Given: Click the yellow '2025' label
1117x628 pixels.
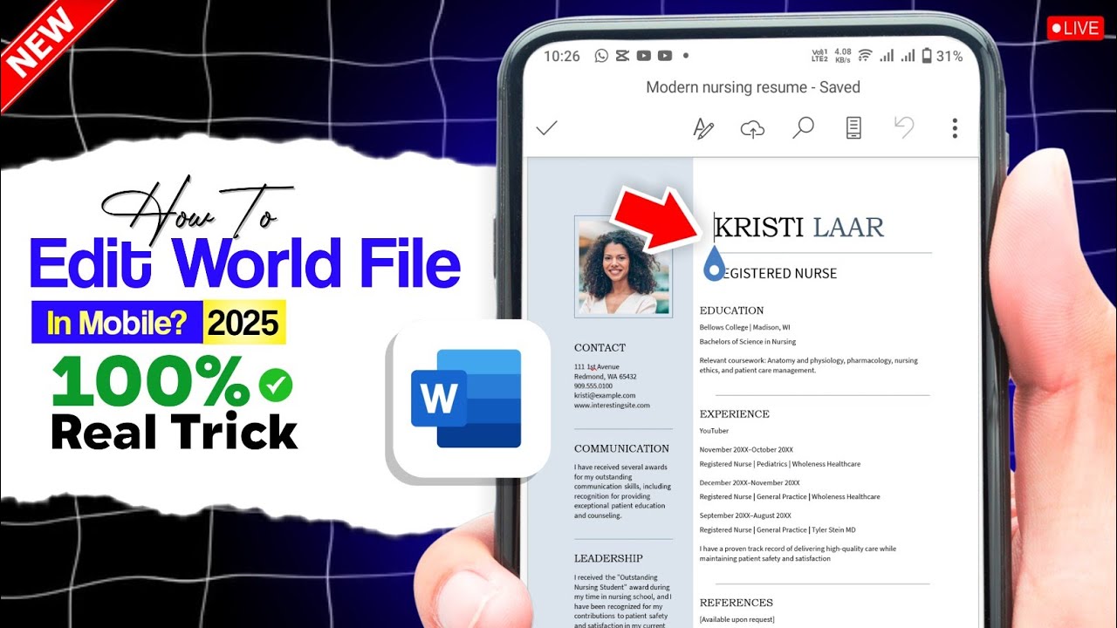Looking at the screenshot, I should [243, 324].
